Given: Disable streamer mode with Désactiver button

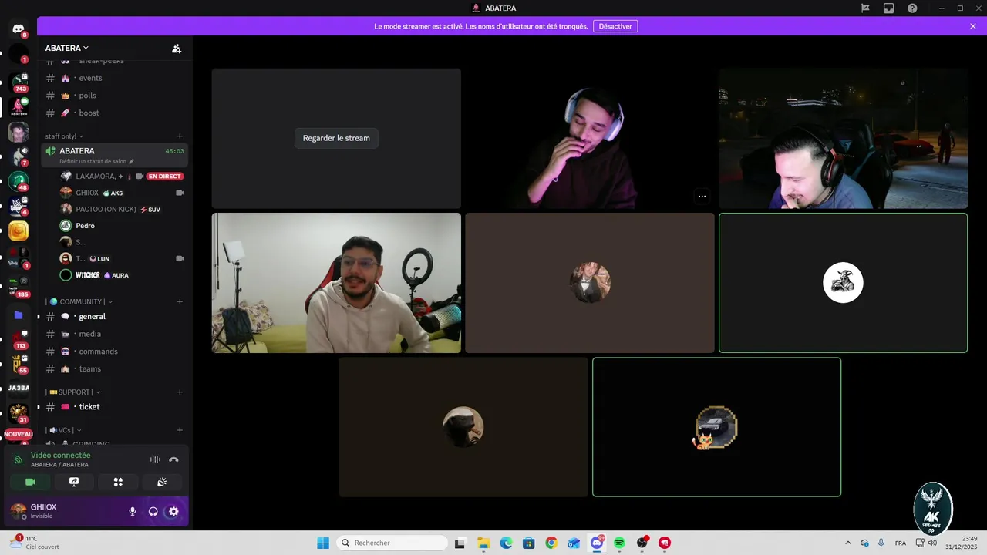Looking at the screenshot, I should [x=615, y=26].
